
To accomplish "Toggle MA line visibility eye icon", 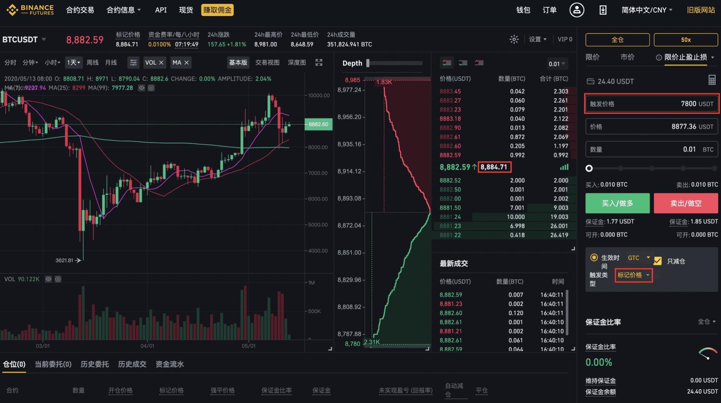I will tap(142, 88).
